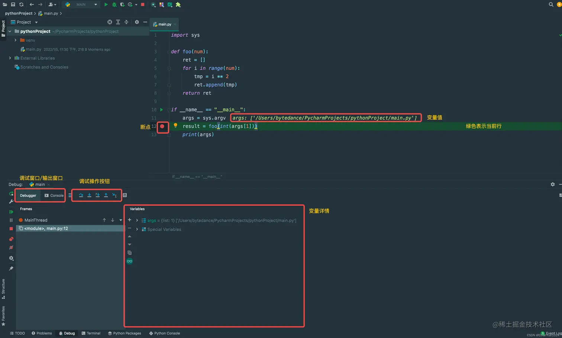Open the dropdown arrow next to Profile
The height and width of the screenshot is (338, 562).
coord(136,5)
